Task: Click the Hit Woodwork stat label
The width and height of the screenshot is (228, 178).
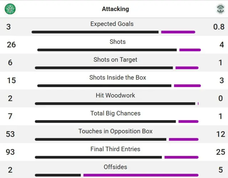Action: click(115, 95)
